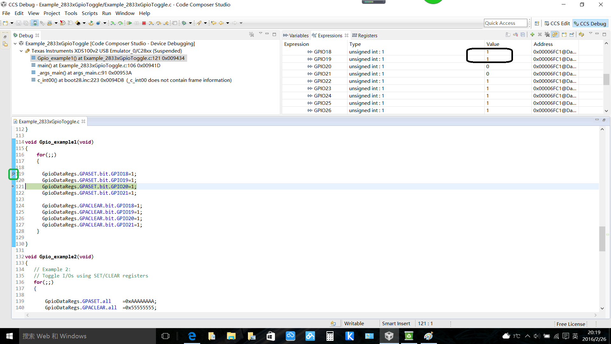Image resolution: width=611 pixels, height=344 pixels.
Task: Open the Run menu
Action: coord(107,13)
